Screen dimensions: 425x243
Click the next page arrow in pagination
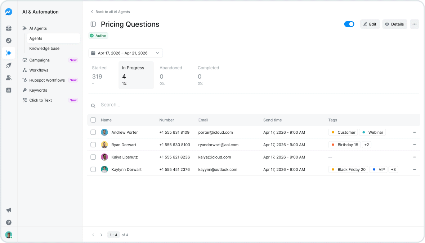102,235
